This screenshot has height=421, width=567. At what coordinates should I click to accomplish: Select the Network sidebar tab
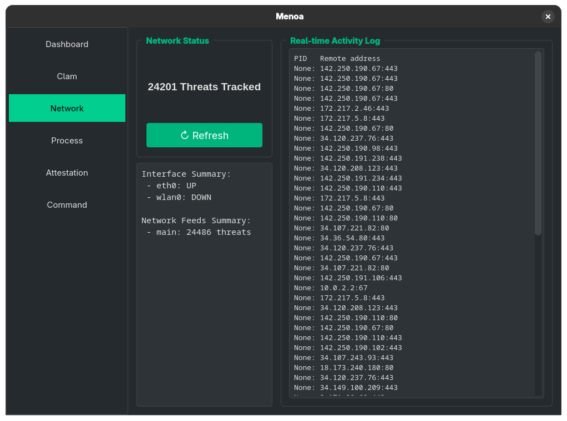pos(67,109)
